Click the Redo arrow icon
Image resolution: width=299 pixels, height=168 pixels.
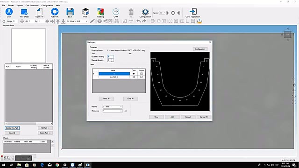pyautogui.click(x=144, y=21)
